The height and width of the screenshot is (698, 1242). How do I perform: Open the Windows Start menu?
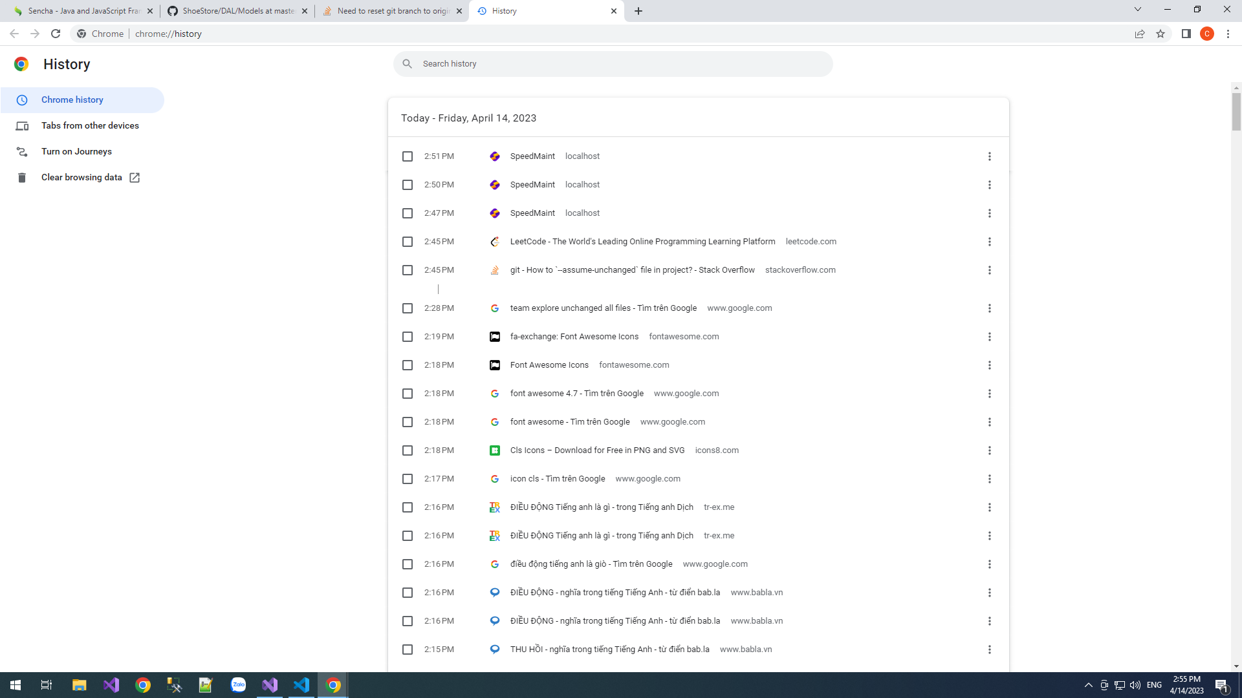coord(16,685)
